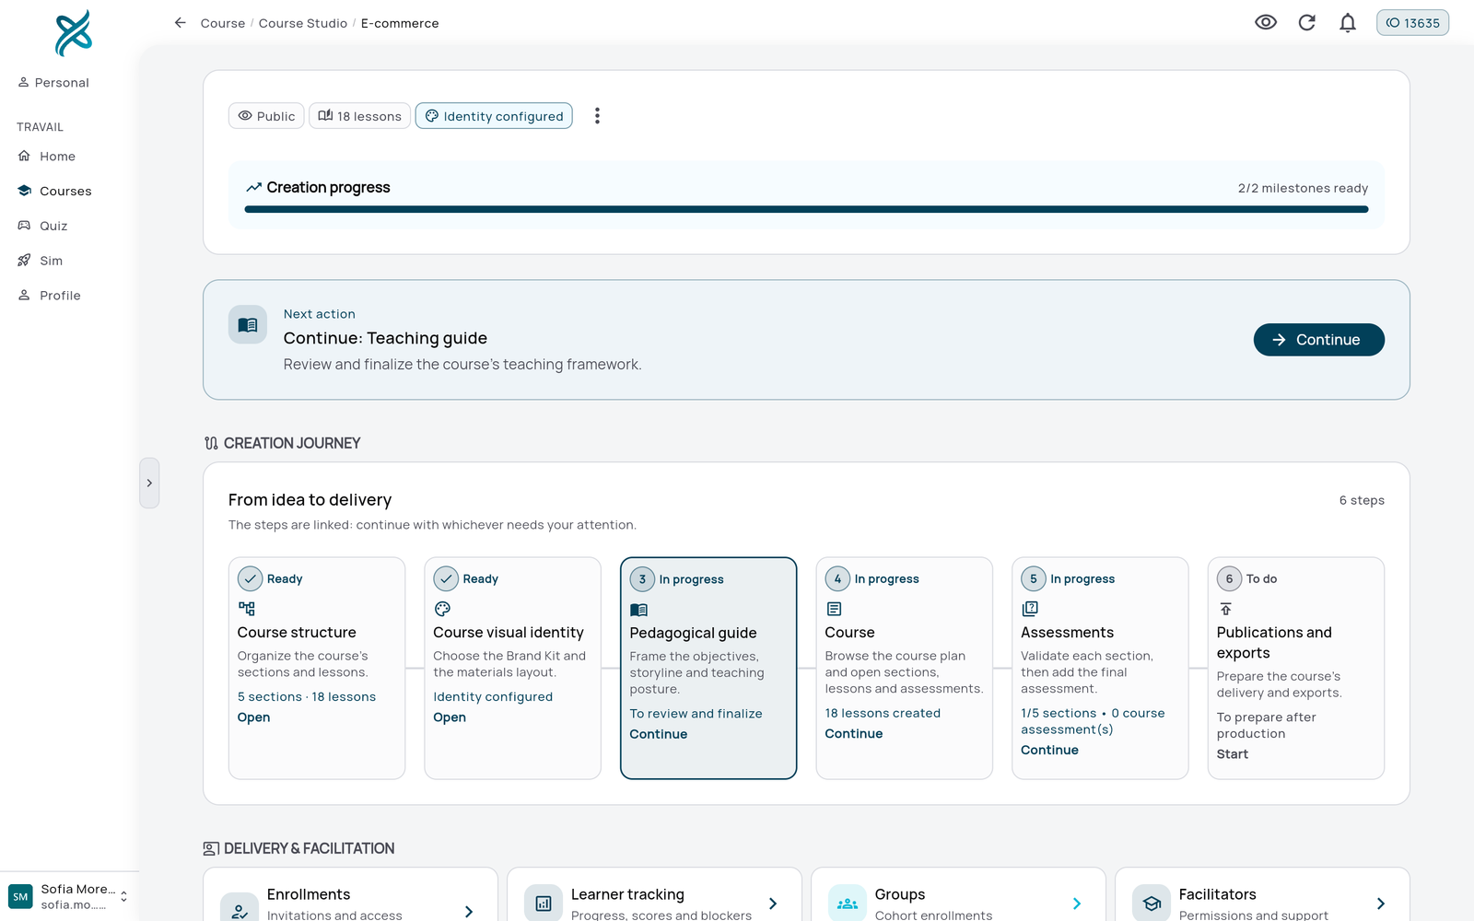Click the Publications export upload icon

pyautogui.click(x=1225, y=609)
